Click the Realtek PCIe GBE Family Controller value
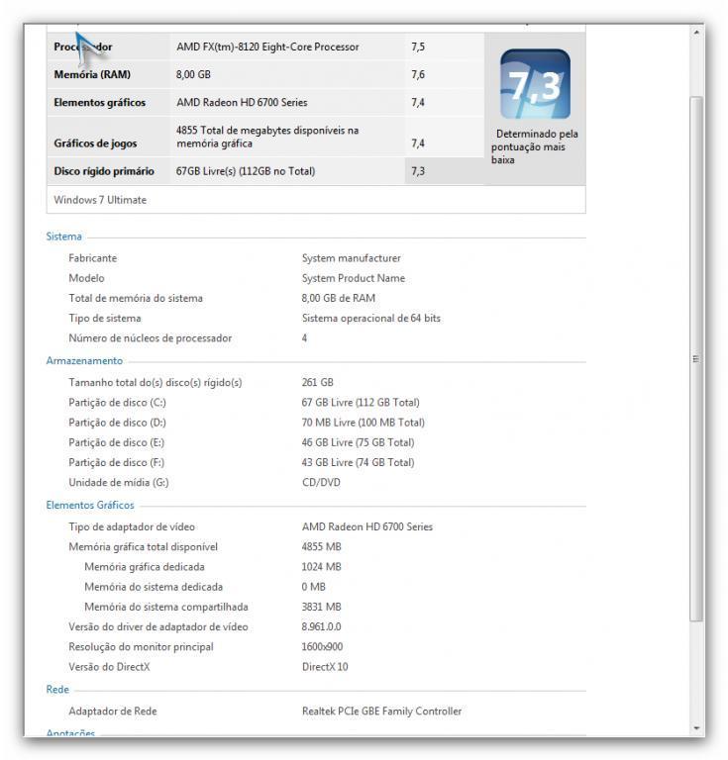This screenshot has width=728, height=760. tap(381, 711)
